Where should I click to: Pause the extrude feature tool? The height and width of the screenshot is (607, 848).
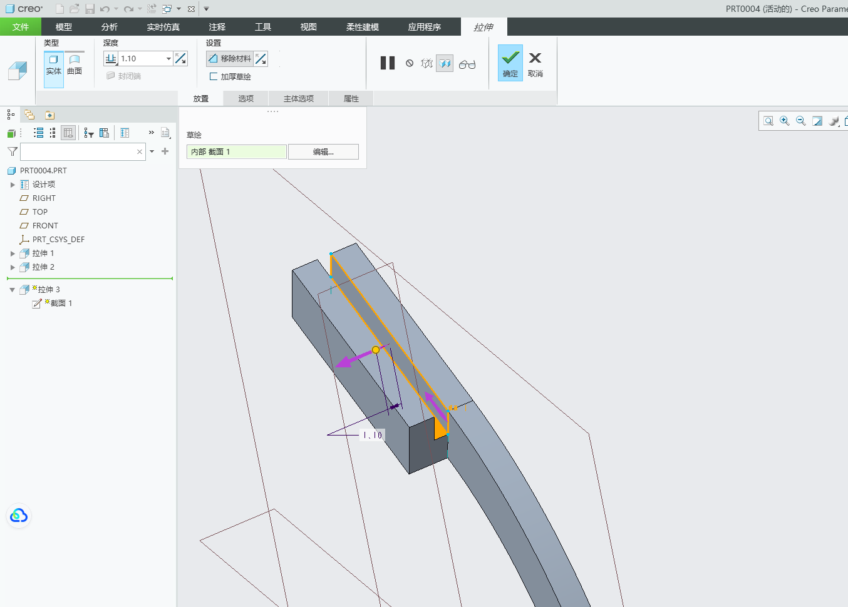click(388, 63)
